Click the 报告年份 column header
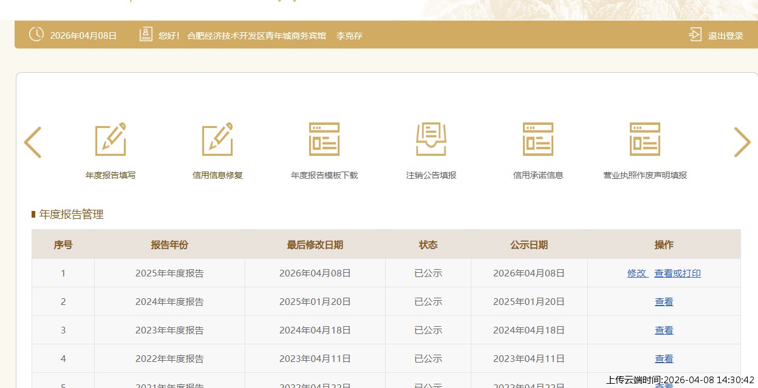 tap(169, 245)
